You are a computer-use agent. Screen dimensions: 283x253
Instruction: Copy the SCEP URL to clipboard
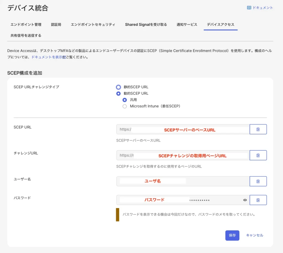point(258,129)
